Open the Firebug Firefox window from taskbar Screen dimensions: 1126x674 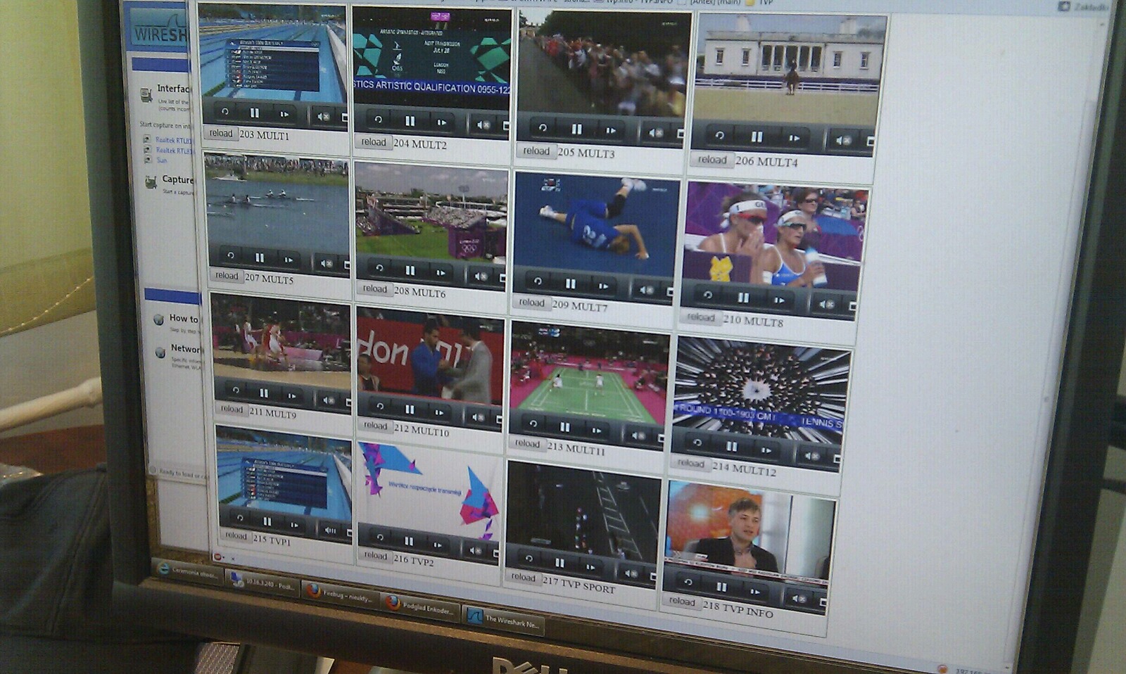pyautogui.click(x=341, y=594)
